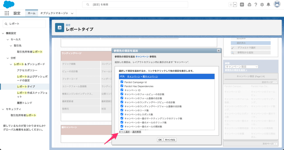Confirm the dialog with OK
Viewport: 284px width, 150px height.
160,140
